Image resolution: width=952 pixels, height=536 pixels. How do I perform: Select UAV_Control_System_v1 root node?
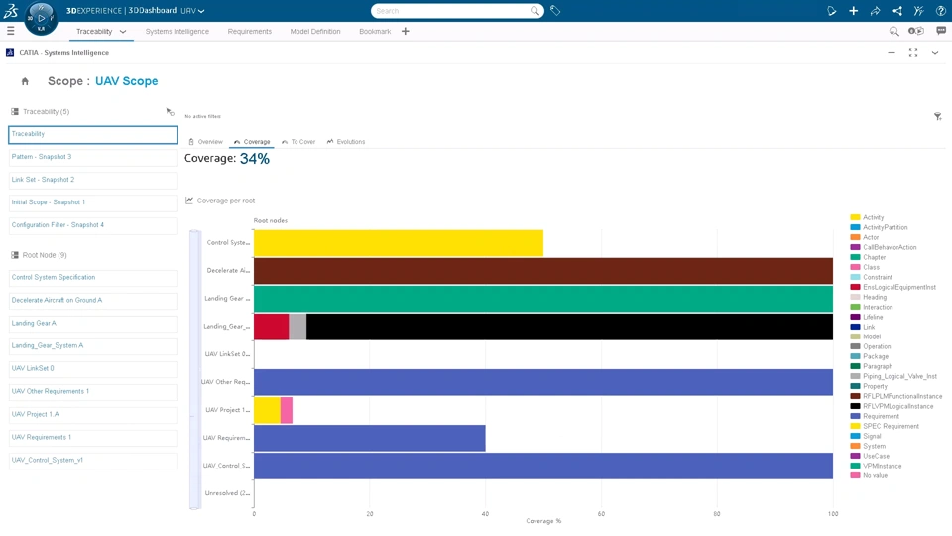(x=93, y=460)
